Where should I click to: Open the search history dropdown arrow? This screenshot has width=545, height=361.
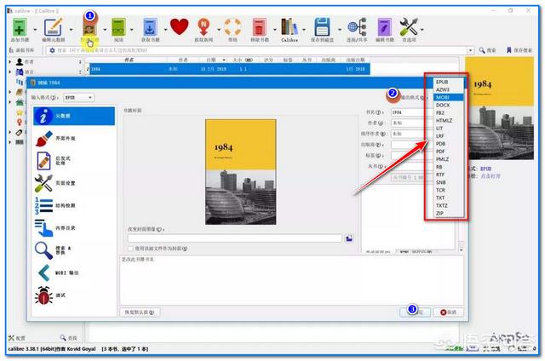[x=470, y=50]
